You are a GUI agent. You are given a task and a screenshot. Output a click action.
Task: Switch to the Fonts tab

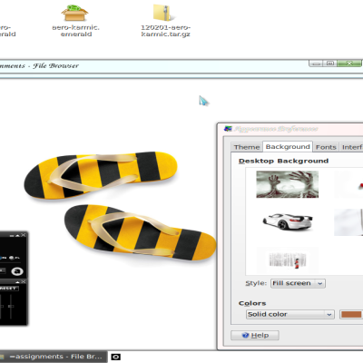pyautogui.click(x=326, y=147)
